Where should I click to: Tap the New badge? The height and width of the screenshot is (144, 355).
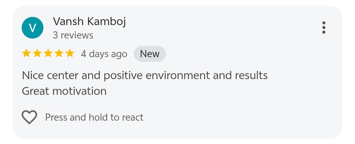click(150, 54)
